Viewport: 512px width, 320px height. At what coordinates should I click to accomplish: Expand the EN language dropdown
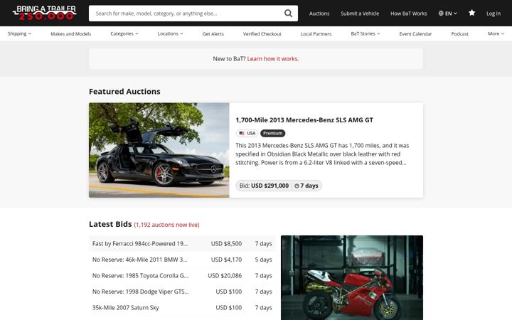(448, 14)
